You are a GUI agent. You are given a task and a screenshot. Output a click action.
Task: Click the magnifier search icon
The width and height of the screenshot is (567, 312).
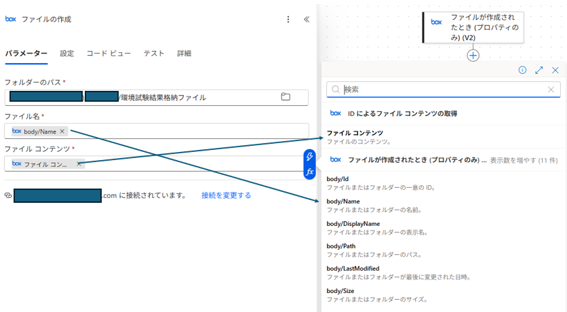tap(336, 90)
